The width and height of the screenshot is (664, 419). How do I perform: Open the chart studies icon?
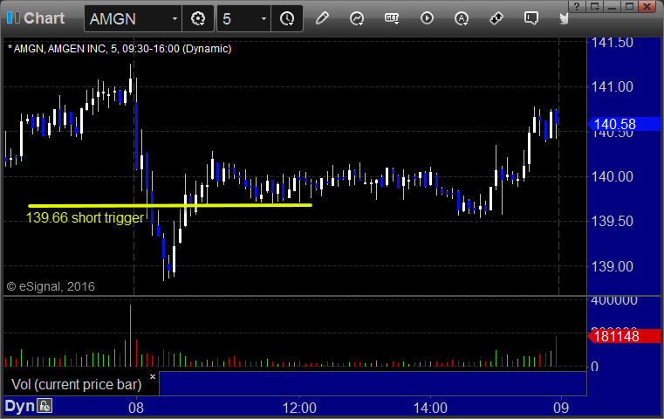pyautogui.click(x=357, y=18)
